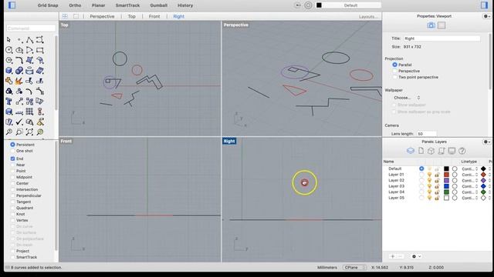The width and height of the screenshot is (494, 277).
Task: Select the Fillet curves tool
Action: tap(19, 60)
